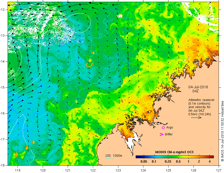Screen dimensions: 224x173
Task: Click the 'MODIS Chl-a mg/m3 OC3' title
Action: [x=174, y=152]
